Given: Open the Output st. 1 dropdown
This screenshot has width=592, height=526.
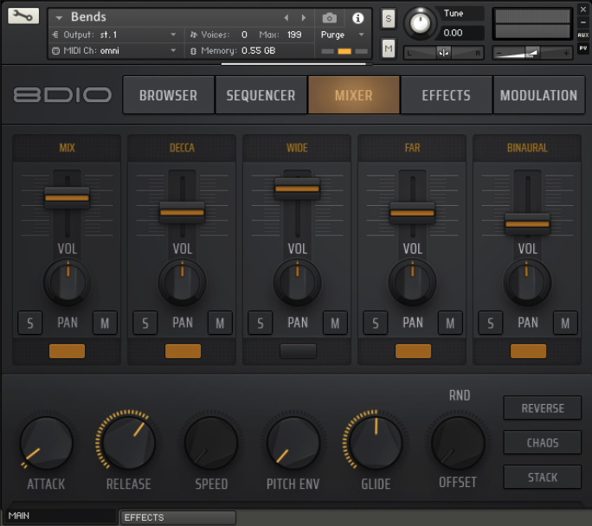Looking at the screenshot, I should (173, 35).
